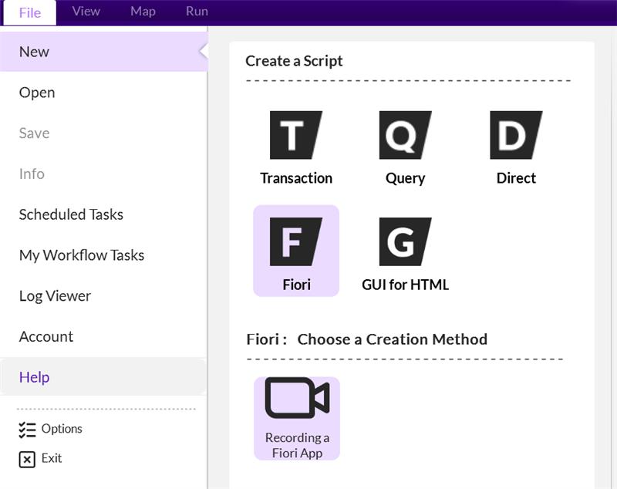617x489 pixels.
Task: Click Open in the File menu
Action: pos(37,93)
